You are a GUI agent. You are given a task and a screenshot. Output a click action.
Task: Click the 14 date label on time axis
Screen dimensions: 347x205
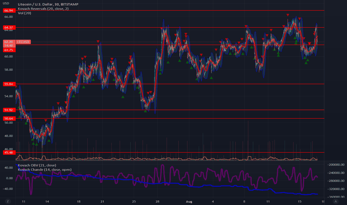click(47, 201)
